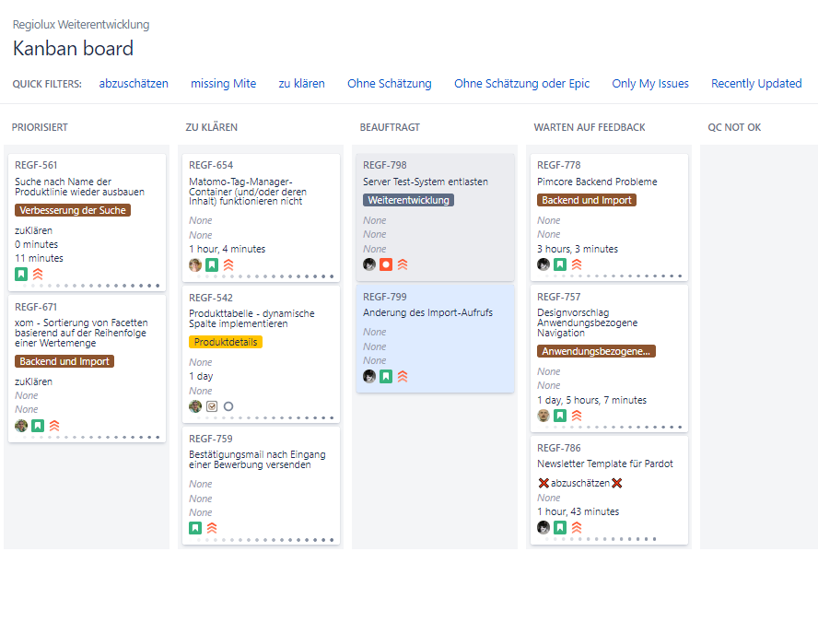
Task: Click the green story icon on REGF-561
Action: (21, 274)
